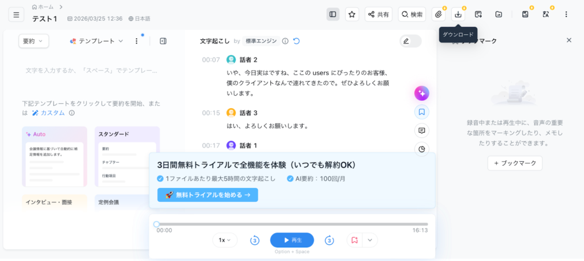Open the translate icon in toolbar
Viewport: 584px width, 261px height.
point(545,14)
